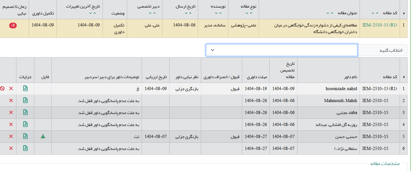Click the up sort arrow under نویسنده header
The height and width of the screenshot is (171, 411).
click(x=220, y=13)
